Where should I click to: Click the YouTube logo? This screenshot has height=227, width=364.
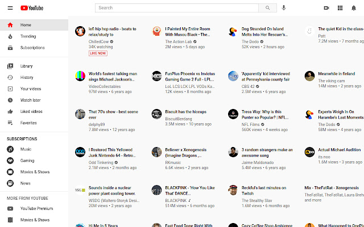click(x=32, y=8)
